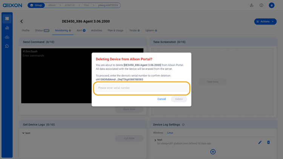Image resolution: width=283 pixels, height=159 pixels.
Task: Expand the test entry in Device Log Settings
Action: coord(155,140)
